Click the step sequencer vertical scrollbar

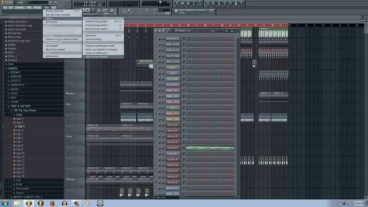237,115
